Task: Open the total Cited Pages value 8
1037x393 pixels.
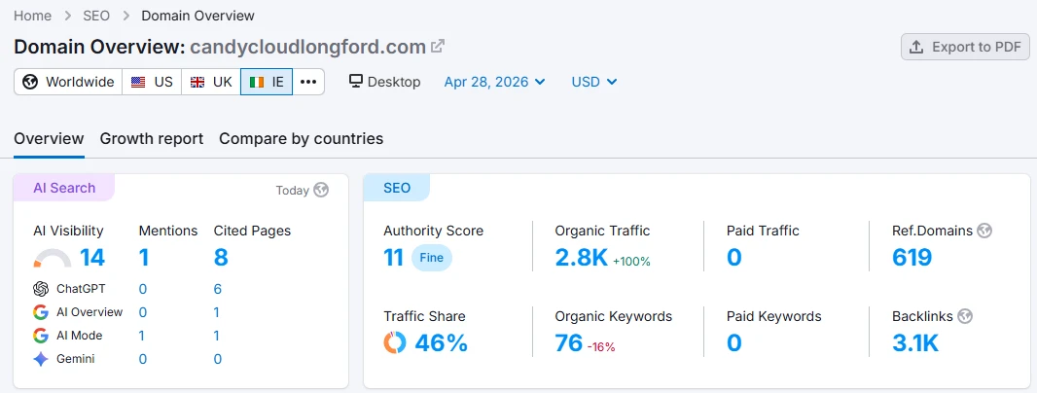Action: 221,258
